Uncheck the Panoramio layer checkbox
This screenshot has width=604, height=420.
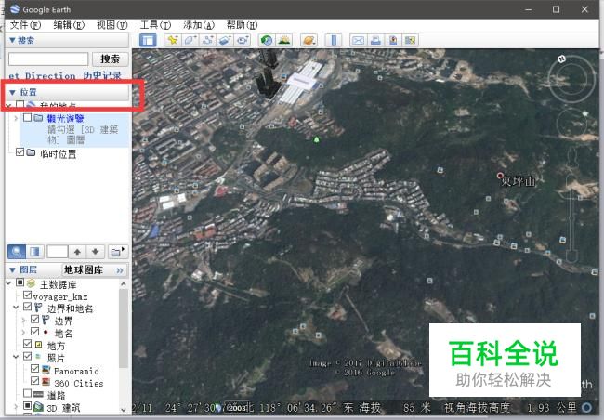pyautogui.click(x=34, y=369)
